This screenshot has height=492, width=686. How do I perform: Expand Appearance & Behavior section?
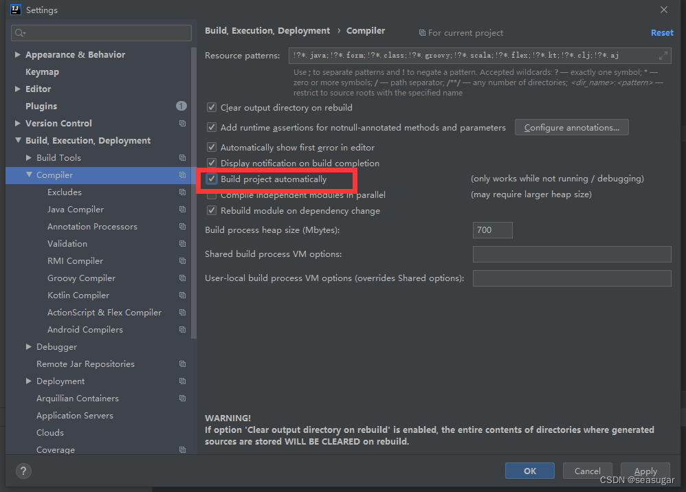(17, 55)
